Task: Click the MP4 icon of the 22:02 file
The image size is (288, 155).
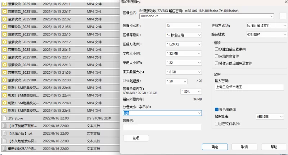Action: tap(5, 19)
